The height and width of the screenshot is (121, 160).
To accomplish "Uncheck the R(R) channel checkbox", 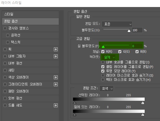I will pos(103,52).
